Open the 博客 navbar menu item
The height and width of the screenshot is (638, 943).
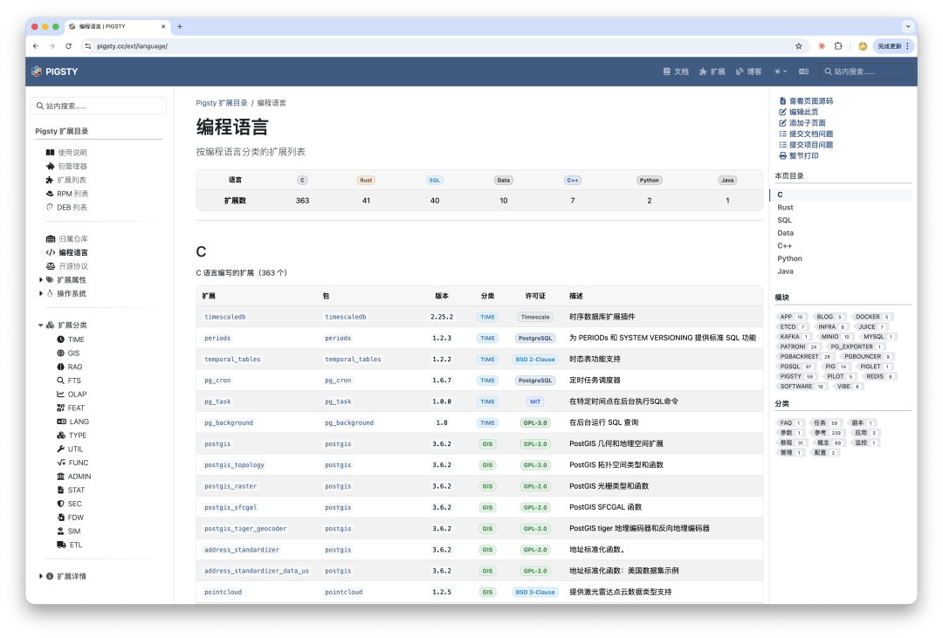tap(749, 72)
